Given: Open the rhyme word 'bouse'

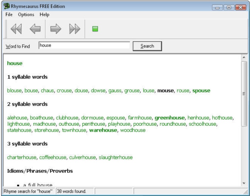Looking at the screenshot, I should (x=31, y=91).
